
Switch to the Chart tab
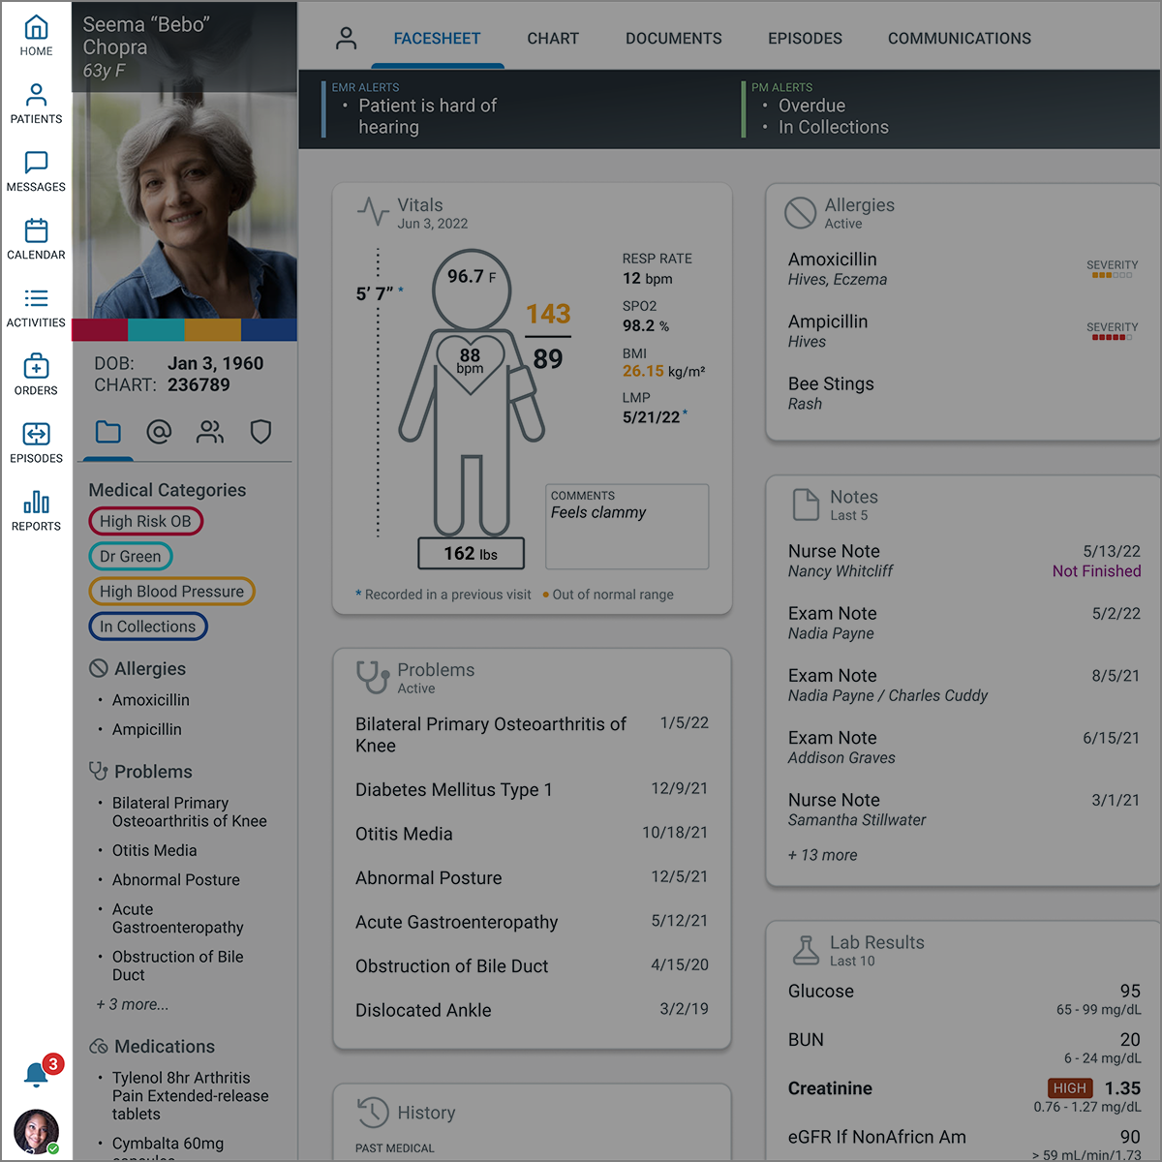[x=552, y=39]
